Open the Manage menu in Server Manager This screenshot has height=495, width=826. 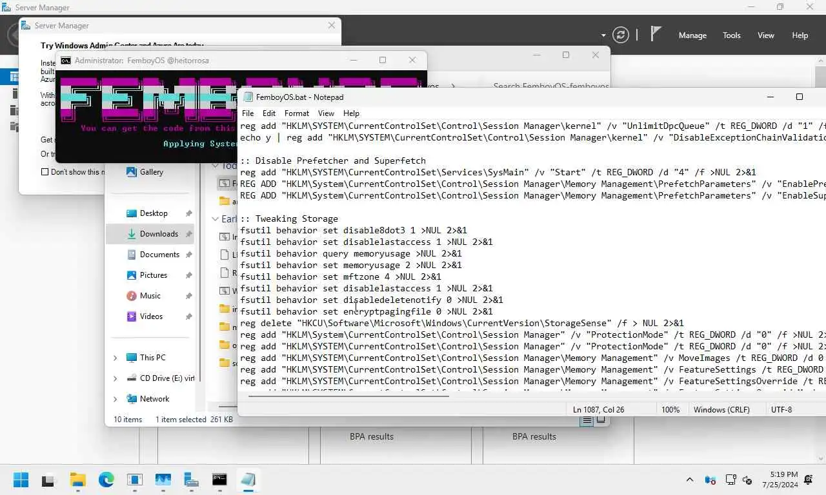coord(692,35)
